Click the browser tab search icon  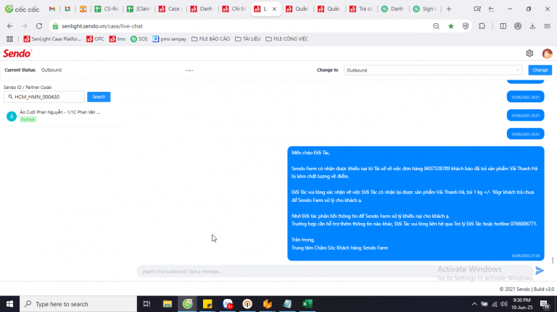[477, 9]
